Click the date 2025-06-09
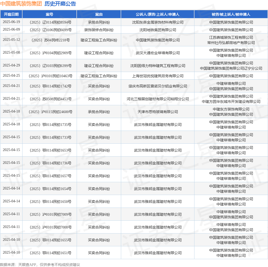Screen dimensions: 268x267 pos(11,29)
